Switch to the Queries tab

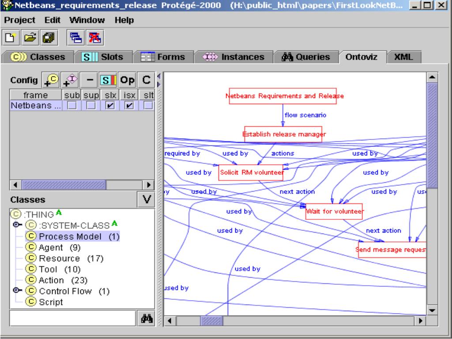click(x=306, y=57)
